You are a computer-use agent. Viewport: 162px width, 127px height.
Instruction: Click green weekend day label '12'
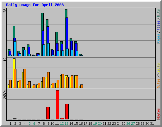62,124
